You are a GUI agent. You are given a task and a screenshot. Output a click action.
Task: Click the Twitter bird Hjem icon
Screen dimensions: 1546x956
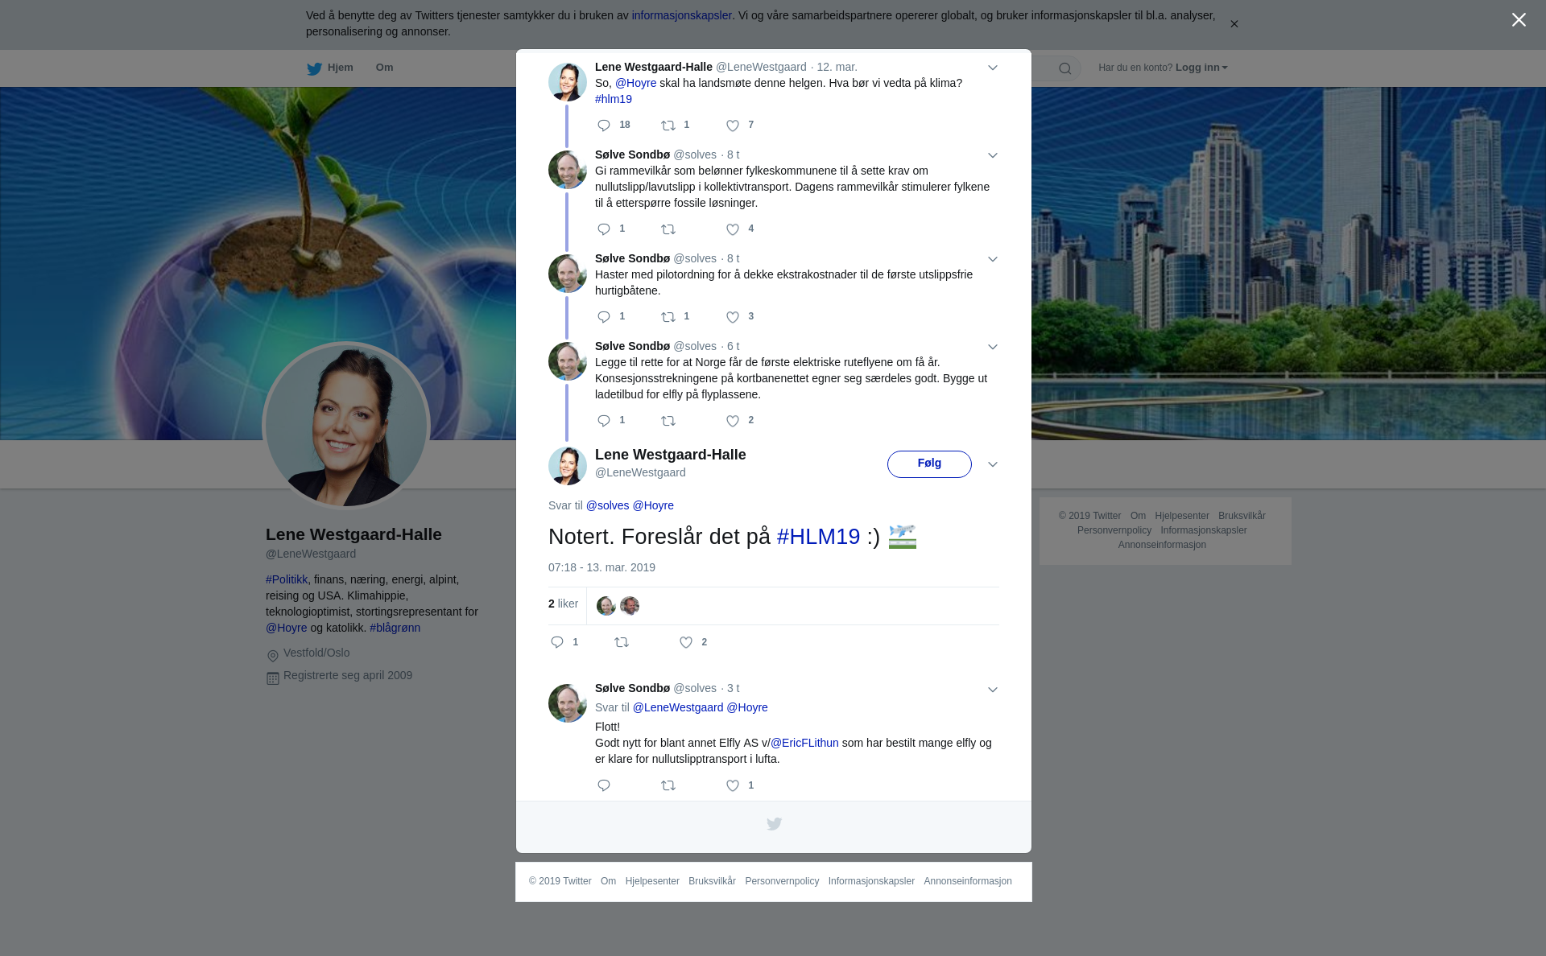(x=314, y=68)
